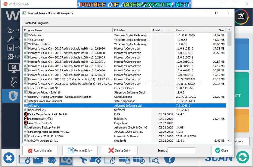Click the scrollbar up arrow in the programs list
Screen dimensions: 253x167
(x=229, y=30)
